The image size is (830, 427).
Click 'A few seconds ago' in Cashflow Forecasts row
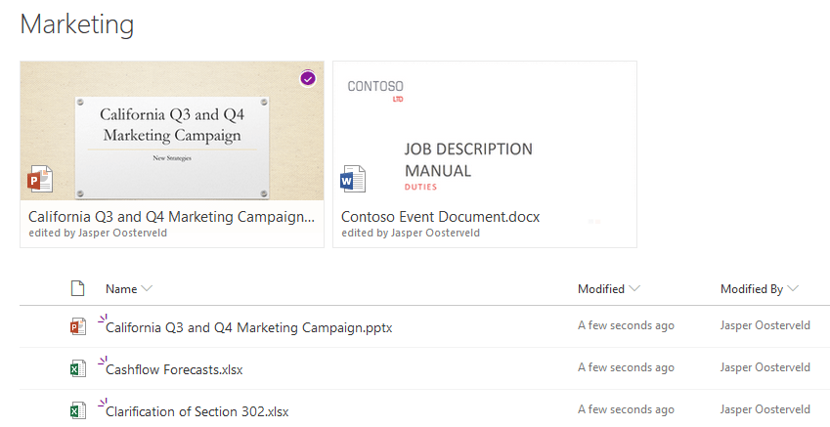[x=626, y=367]
